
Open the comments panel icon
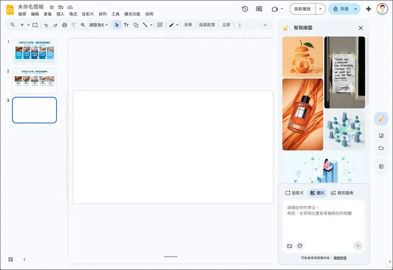click(259, 9)
